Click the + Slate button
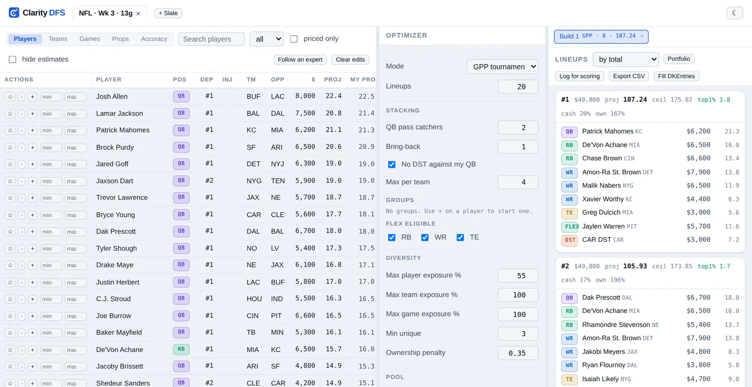 pyautogui.click(x=168, y=13)
